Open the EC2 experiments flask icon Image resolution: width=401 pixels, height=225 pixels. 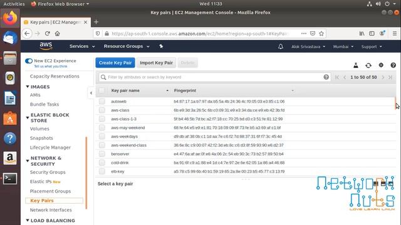click(356, 65)
